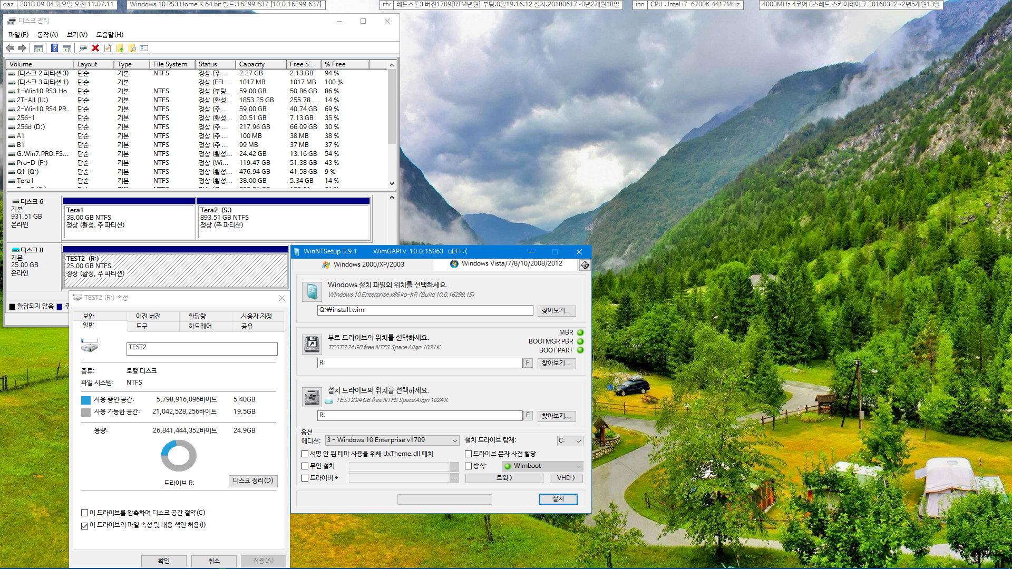Screen dimensions: 1012x569
Task: Open the Wimboot mode dropdown
Action: point(542,466)
